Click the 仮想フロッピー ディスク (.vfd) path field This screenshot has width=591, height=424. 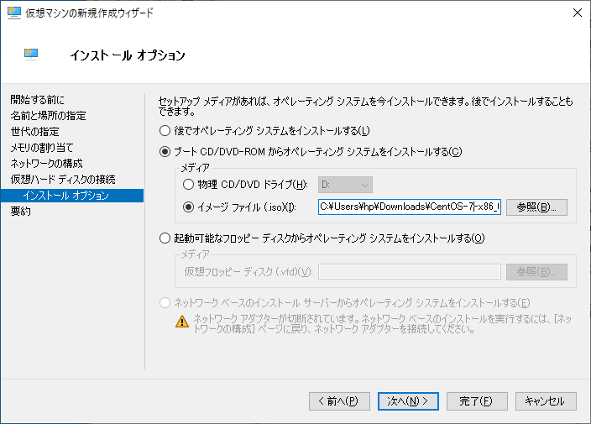(410, 272)
